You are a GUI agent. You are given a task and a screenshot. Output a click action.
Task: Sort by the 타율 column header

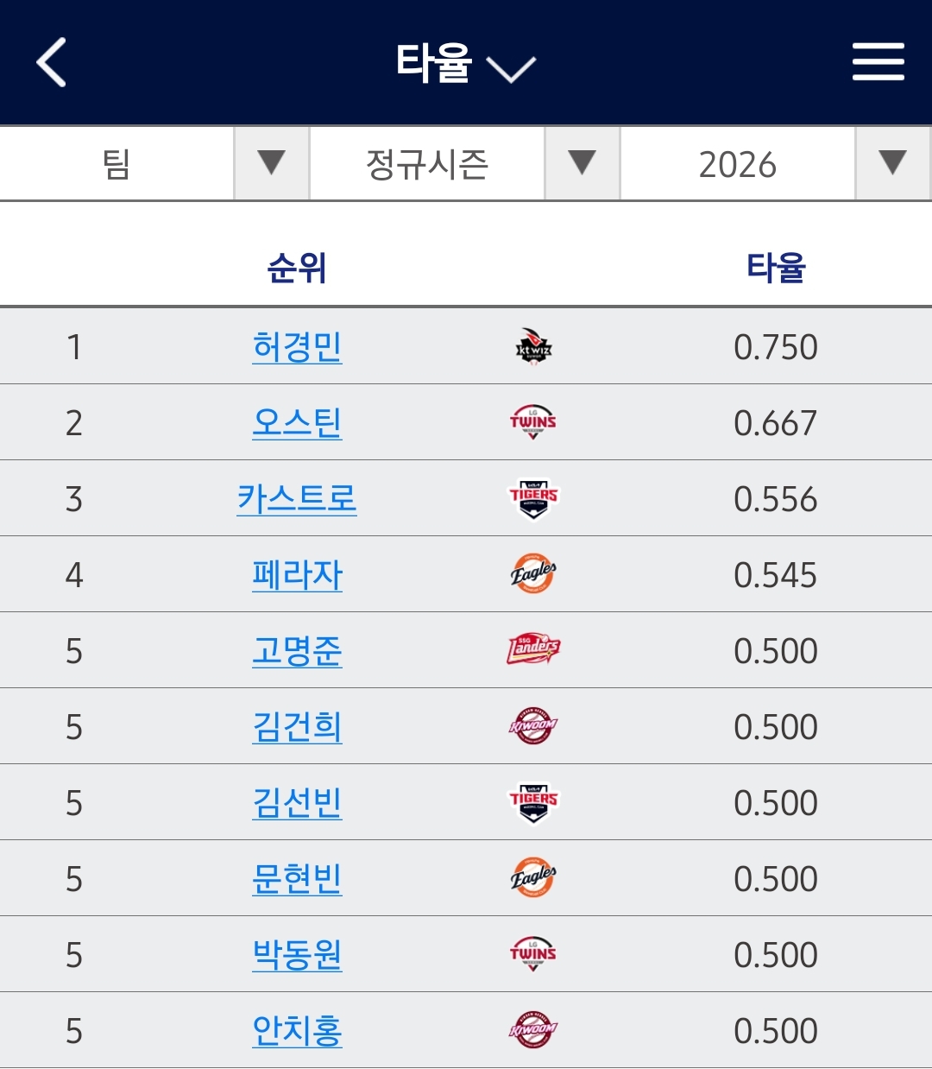point(775,268)
